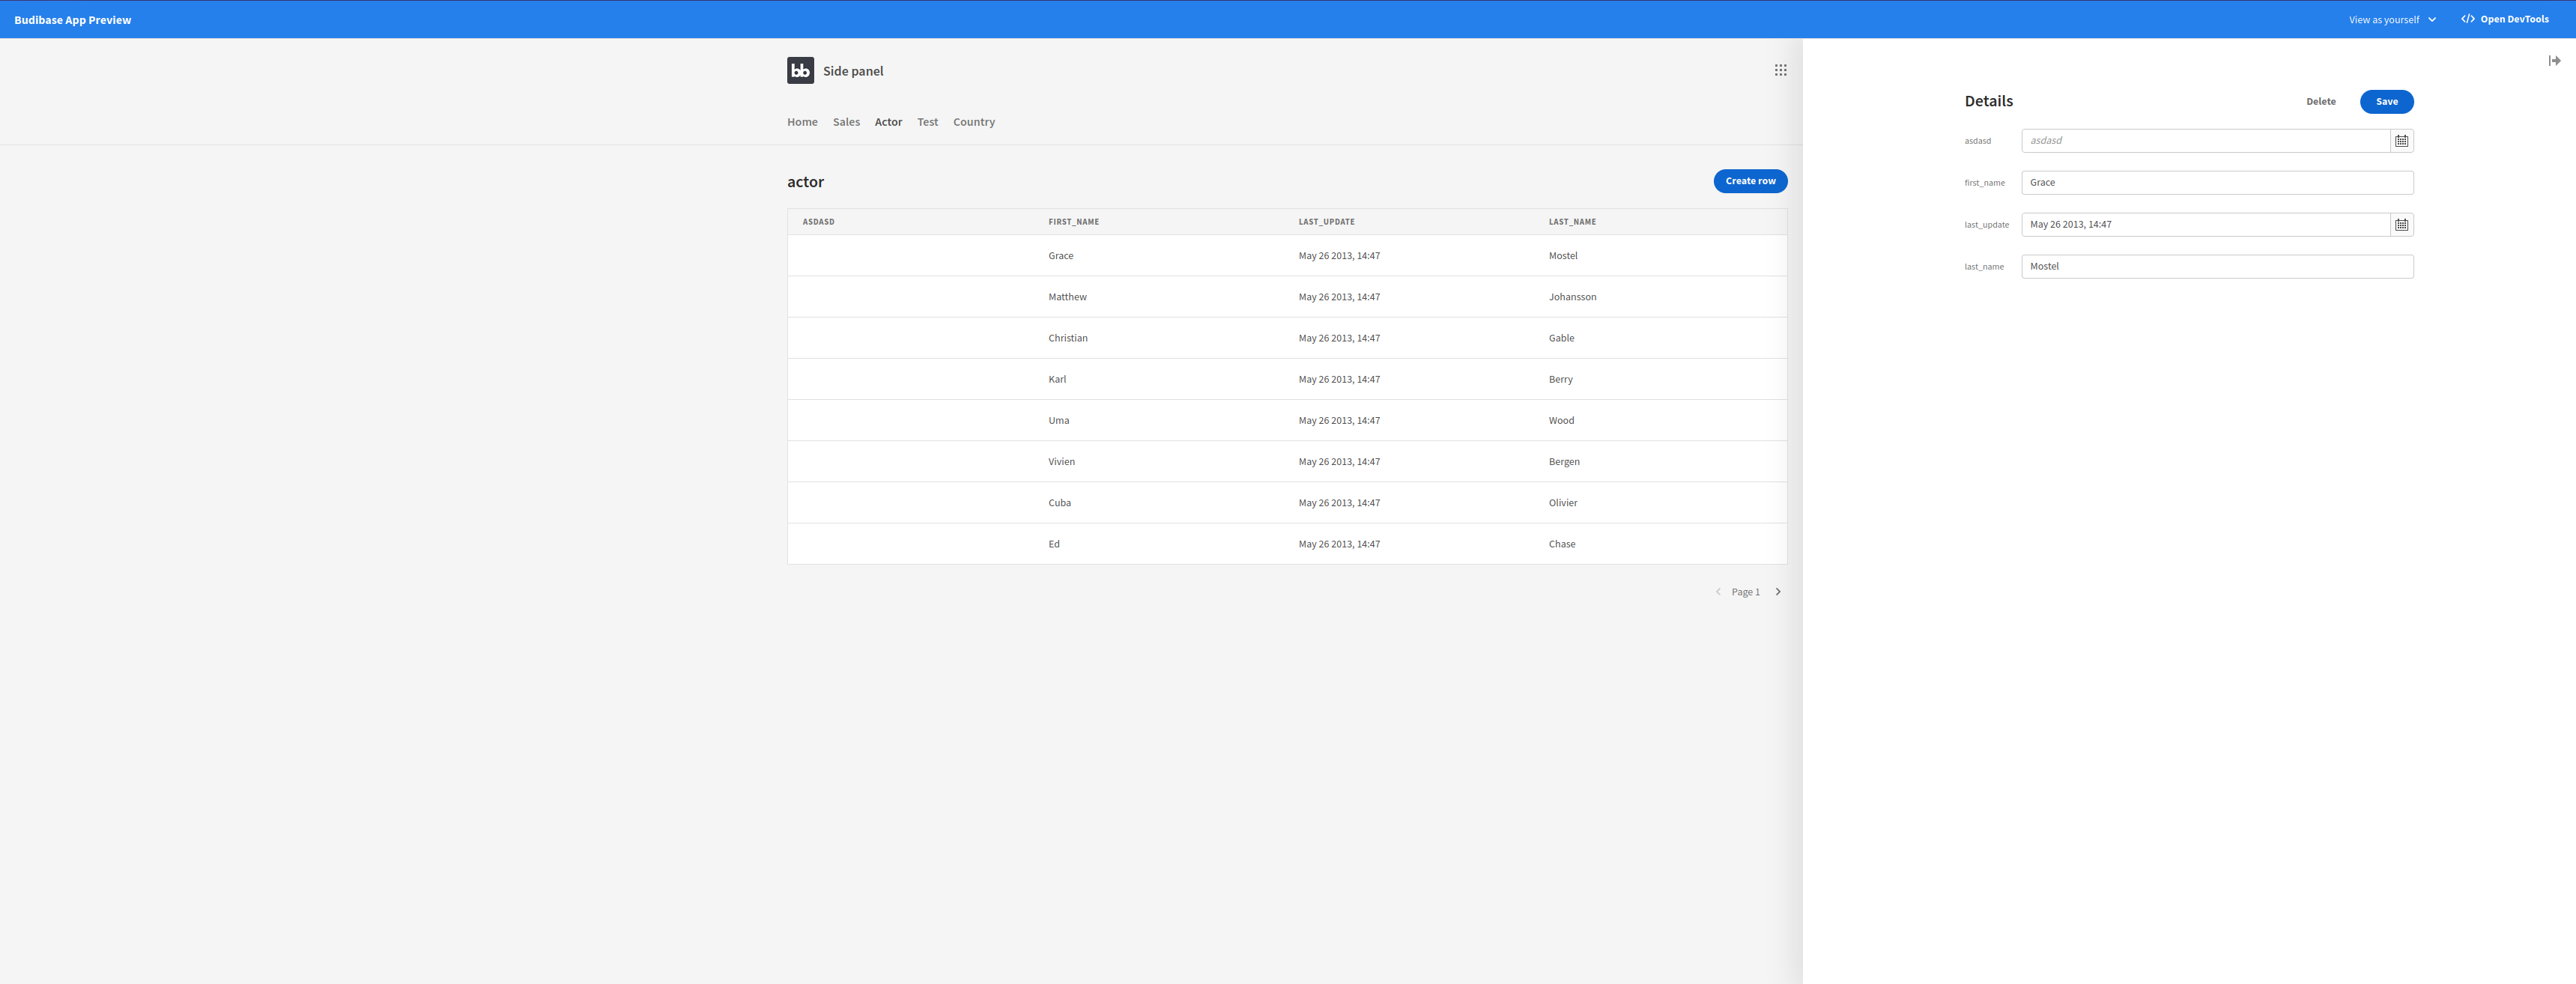Navigate to the Country page
The image size is (2576, 984).
[973, 121]
